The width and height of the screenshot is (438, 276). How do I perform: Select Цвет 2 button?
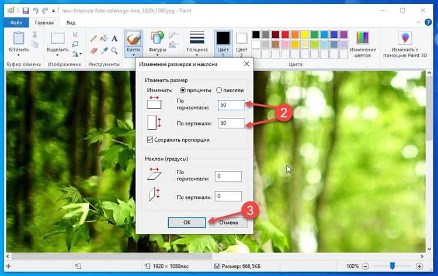(x=242, y=44)
